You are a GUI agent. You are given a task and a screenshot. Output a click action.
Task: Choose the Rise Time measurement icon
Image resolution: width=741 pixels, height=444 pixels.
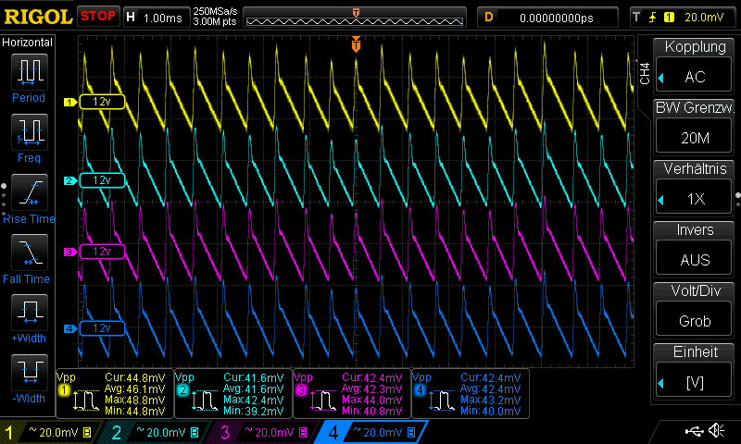[x=29, y=191]
